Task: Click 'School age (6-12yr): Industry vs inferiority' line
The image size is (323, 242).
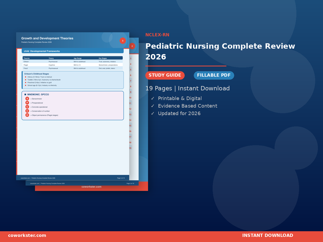Action: 42,85
